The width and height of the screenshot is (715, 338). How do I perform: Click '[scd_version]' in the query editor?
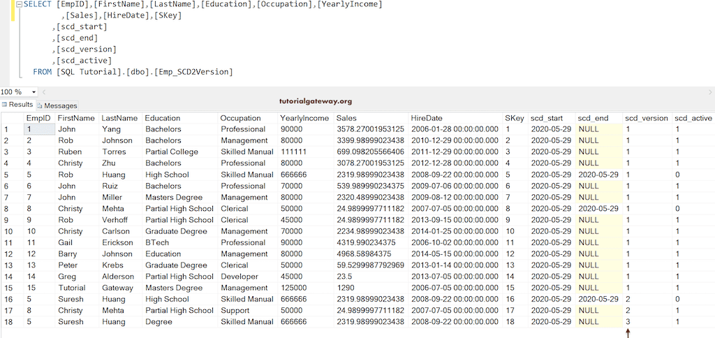86,50
